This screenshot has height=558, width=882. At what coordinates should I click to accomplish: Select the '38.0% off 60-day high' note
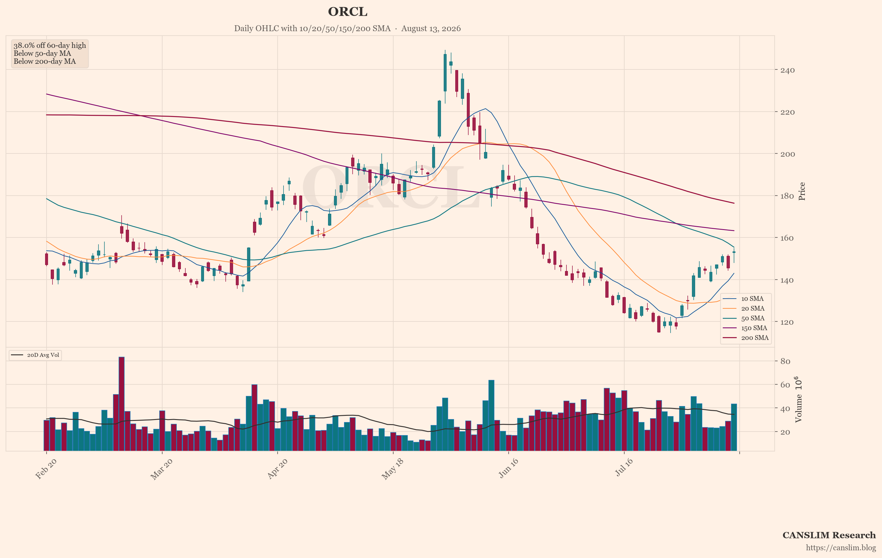pyautogui.click(x=50, y=45)
